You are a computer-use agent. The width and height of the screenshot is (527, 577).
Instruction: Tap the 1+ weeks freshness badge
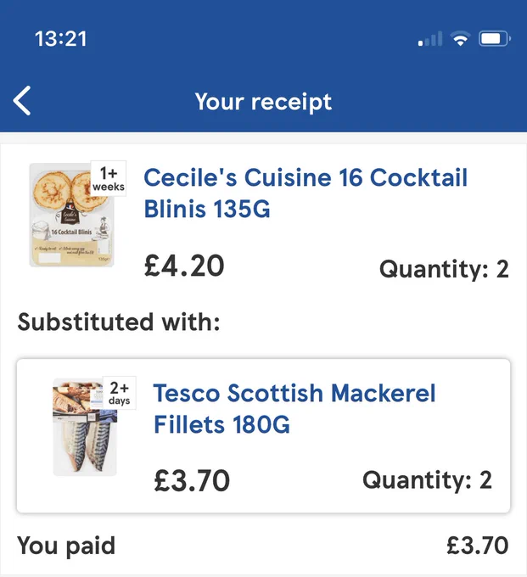(x=109, y=178)
